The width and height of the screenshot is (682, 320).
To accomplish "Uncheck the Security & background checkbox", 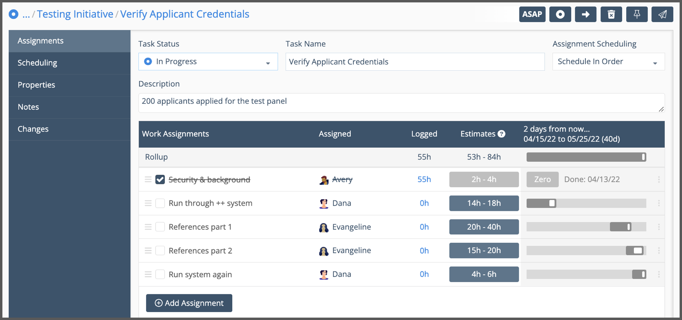I will point(160,180).
